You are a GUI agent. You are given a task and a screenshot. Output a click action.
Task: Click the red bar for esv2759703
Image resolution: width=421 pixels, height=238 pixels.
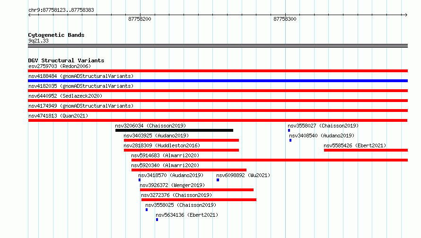point(218,71)
